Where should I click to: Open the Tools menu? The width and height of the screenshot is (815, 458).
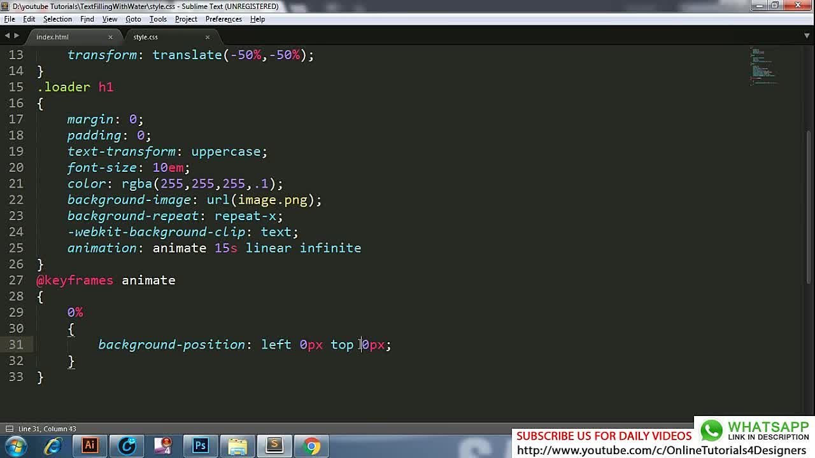click(158, 19)
